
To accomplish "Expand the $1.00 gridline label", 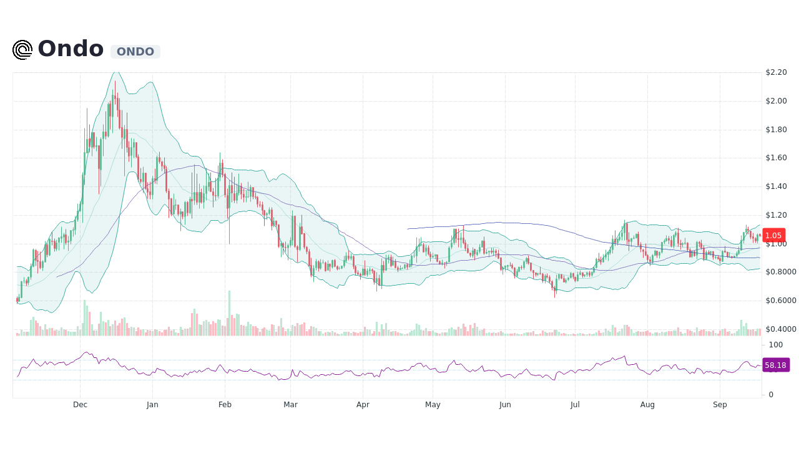I will tap(775, 244).
